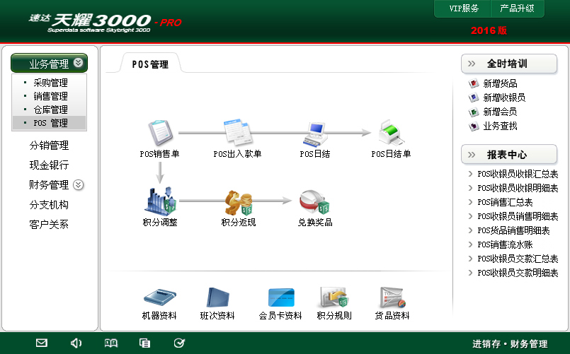Screen dimensions: 570x354
Task: Click the stacked windows icon in bottom bar
Action: pos(144,343)
